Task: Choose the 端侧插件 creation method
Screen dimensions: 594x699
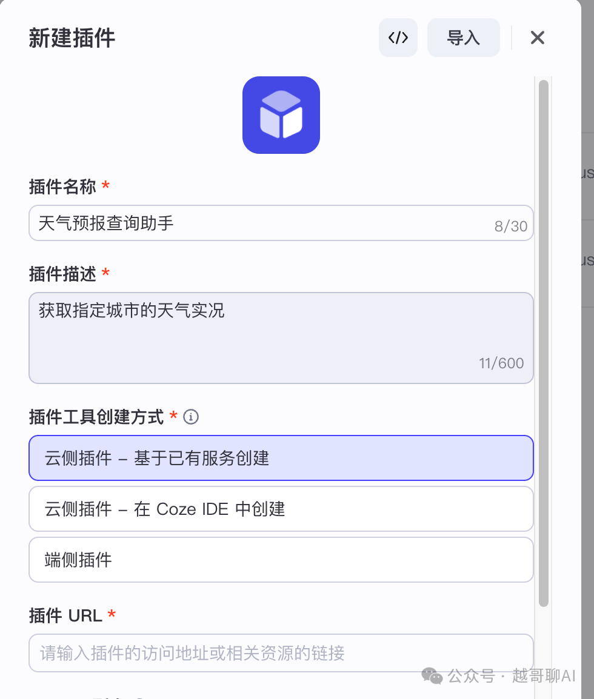Action: point(281,560)
